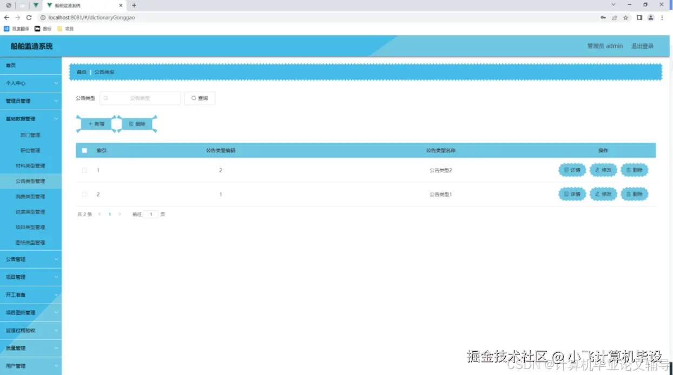Open 消息类型管理 in the sidebar
673x375 pixels.
click(31, 197)
